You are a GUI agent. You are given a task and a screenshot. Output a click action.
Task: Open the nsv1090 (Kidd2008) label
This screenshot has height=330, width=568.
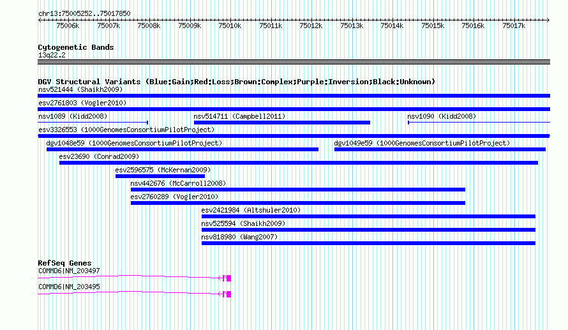coord(442,116)
